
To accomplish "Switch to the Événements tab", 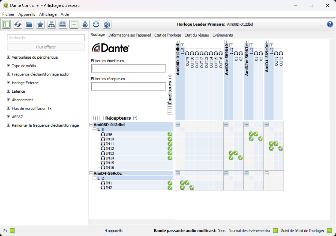I will click(x=223, y=35).
